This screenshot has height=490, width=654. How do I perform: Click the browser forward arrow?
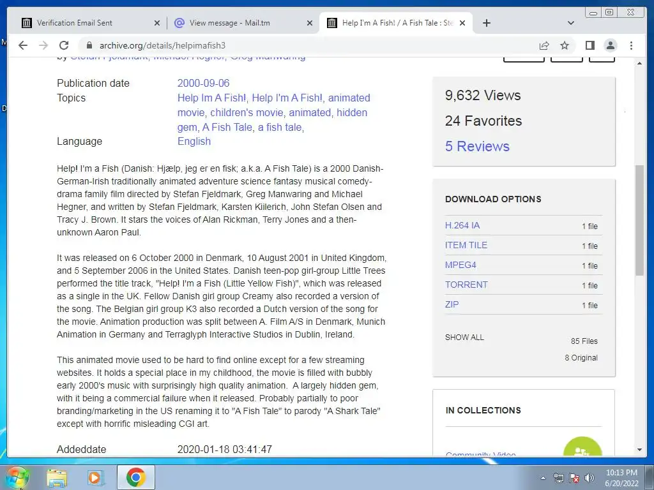tap(43, 45)
